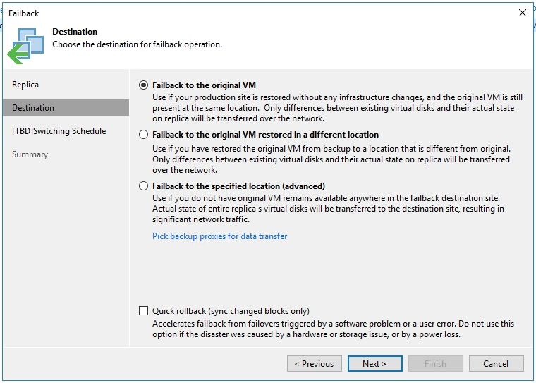Jump to the Summary step
The image size is (536, 383).
click(x=30, y=154)
